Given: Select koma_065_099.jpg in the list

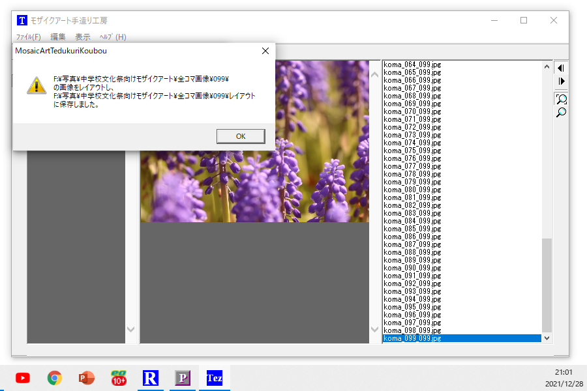Looking at the screenshot, I should coord(462,72).
